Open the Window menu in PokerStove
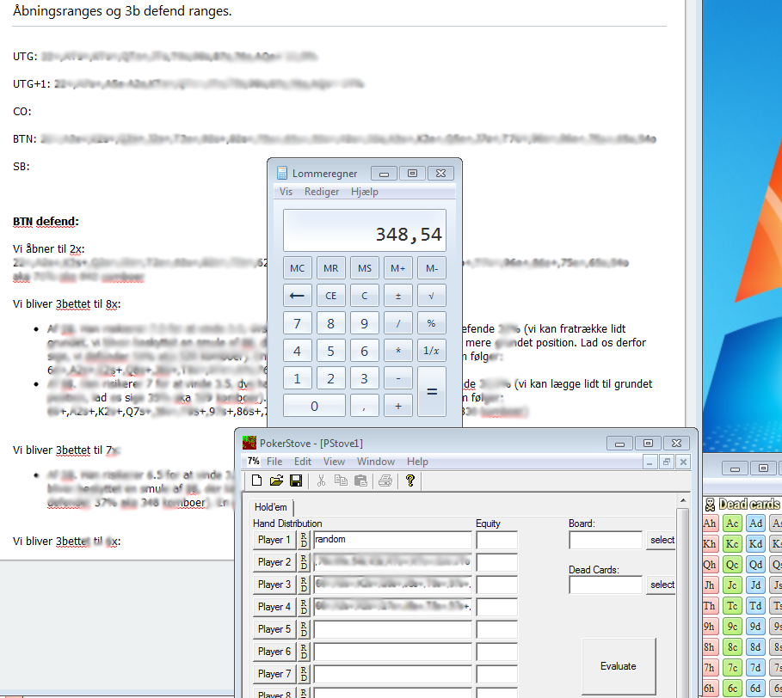782x698 pixels. tap(376, 462)
